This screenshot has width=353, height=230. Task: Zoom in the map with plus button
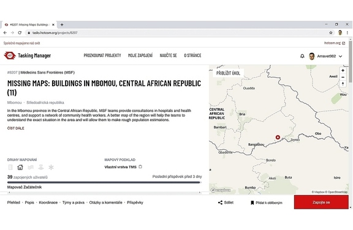[343, 70]
